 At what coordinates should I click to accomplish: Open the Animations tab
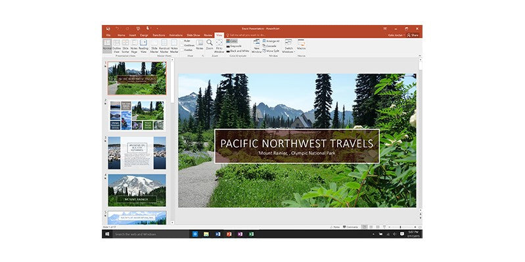tap(176, 35)
